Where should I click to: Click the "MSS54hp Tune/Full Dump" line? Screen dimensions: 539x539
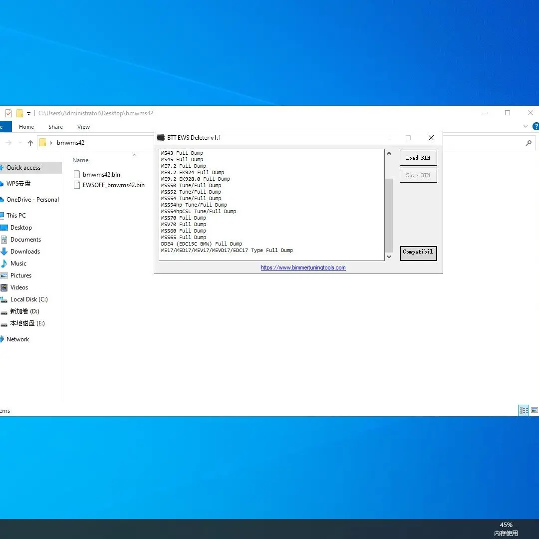pos(194,205)
